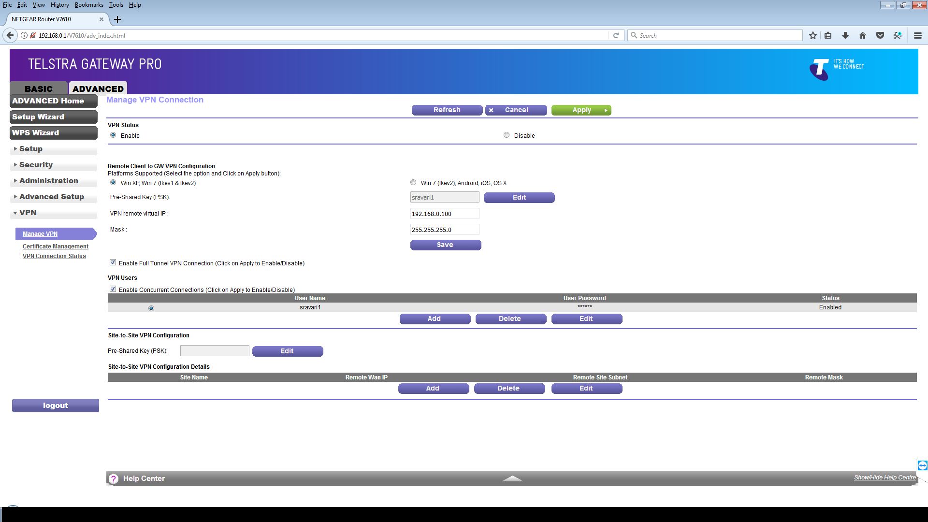
Task: Toggle Enable Concurrent Connections checkbox
Action: (x=113, y=289)
